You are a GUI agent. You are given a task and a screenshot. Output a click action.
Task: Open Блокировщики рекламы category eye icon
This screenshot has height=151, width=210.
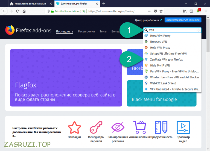click(118, 127)
